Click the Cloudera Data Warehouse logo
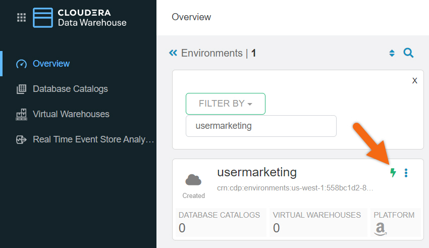 (79, 18)
